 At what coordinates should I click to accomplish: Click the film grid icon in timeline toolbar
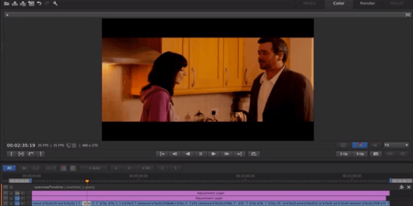(73, 168)
